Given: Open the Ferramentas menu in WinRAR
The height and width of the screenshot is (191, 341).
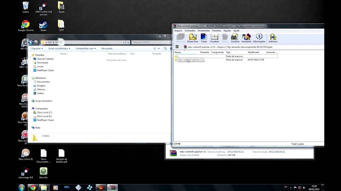Looking at the screenshot, I should (x=204, y=31).
